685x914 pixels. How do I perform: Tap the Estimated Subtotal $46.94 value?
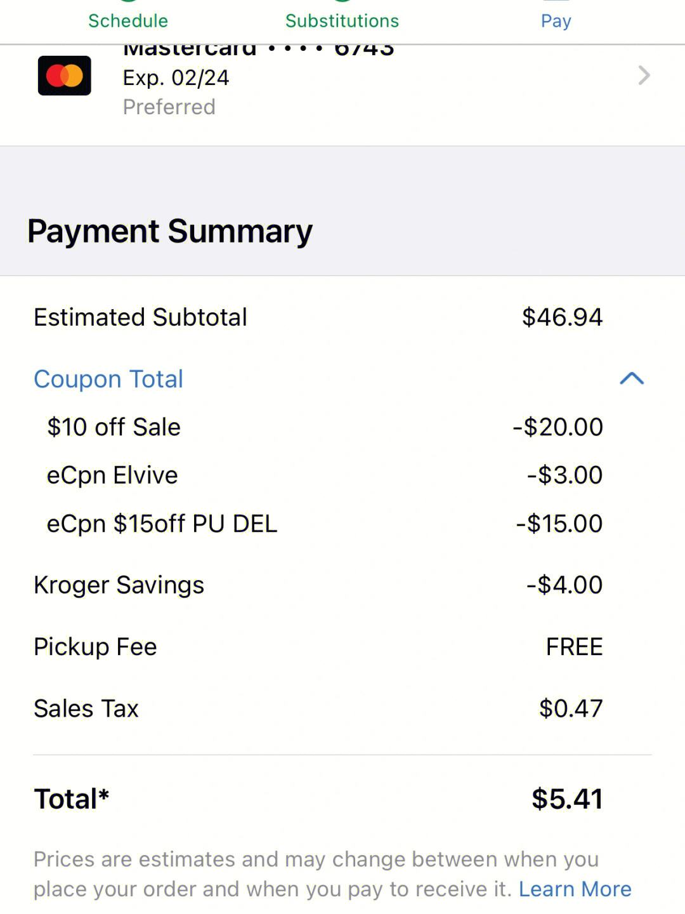tap(562, 317)
